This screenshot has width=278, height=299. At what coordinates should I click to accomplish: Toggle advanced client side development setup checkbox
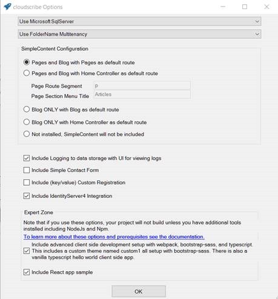[x=27, y=251]
